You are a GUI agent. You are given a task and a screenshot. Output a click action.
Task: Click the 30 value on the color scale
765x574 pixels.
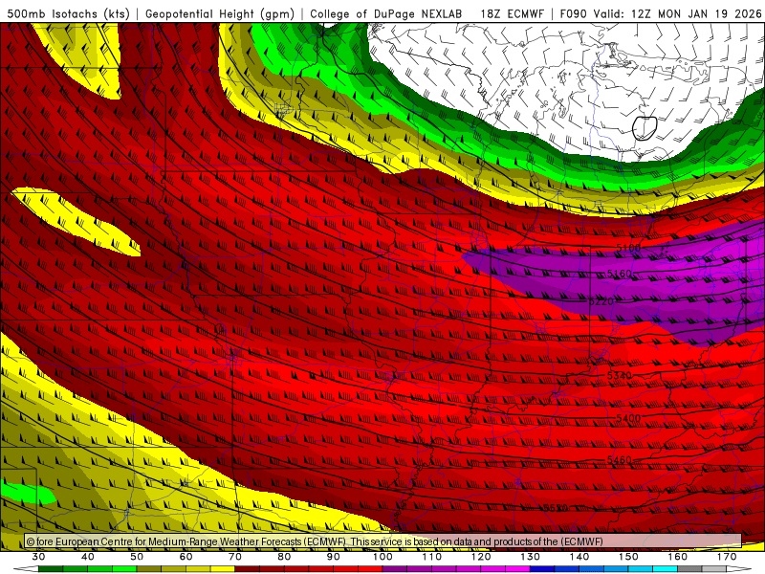38,557
